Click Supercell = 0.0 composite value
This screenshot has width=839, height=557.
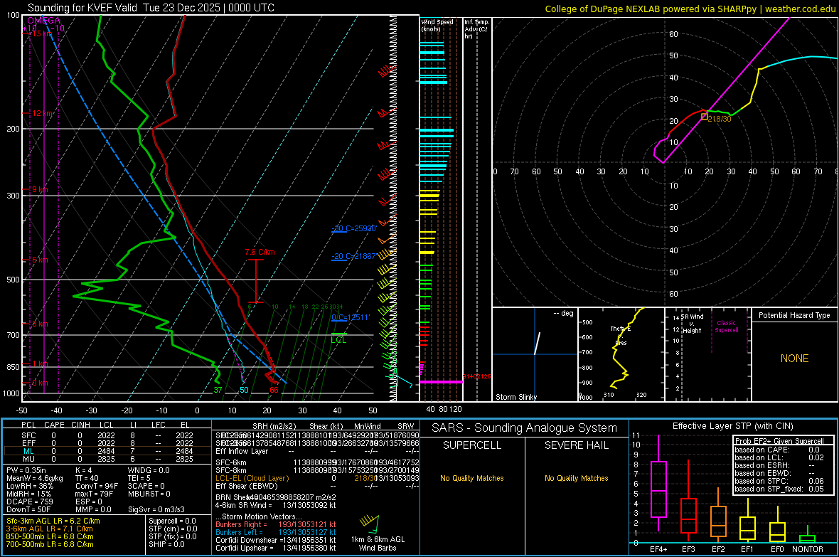click(172, 521)
